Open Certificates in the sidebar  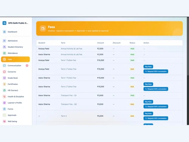point(15,84)
